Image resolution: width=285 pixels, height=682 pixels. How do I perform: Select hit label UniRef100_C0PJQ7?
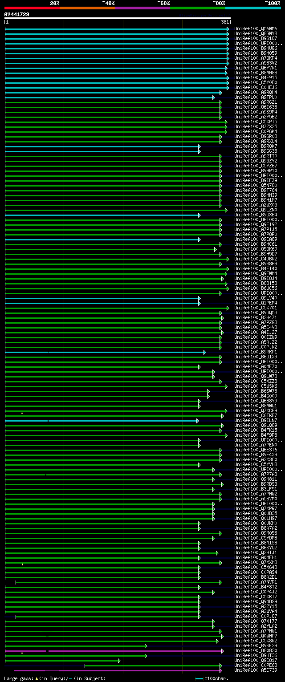(256, 617)
